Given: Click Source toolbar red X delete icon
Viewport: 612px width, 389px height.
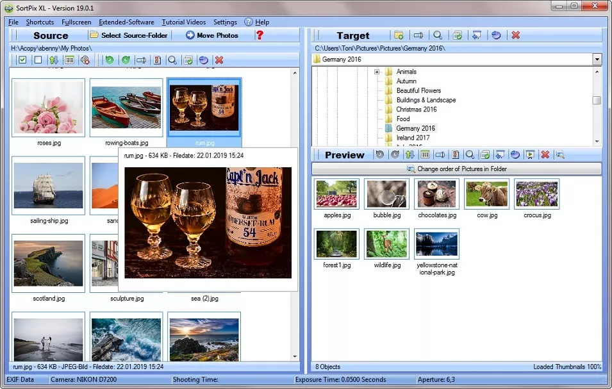Looking at the screenshot, I should [x=219, y=60].
